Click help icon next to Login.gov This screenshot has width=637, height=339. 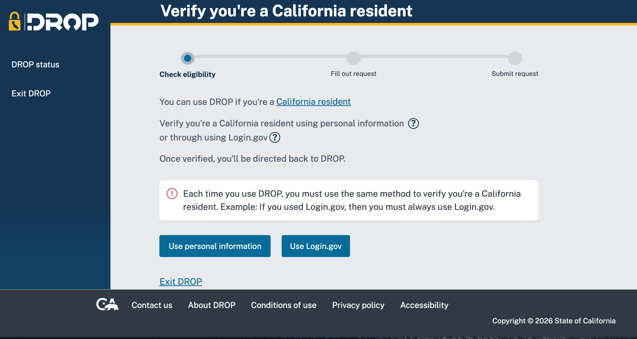275,137
